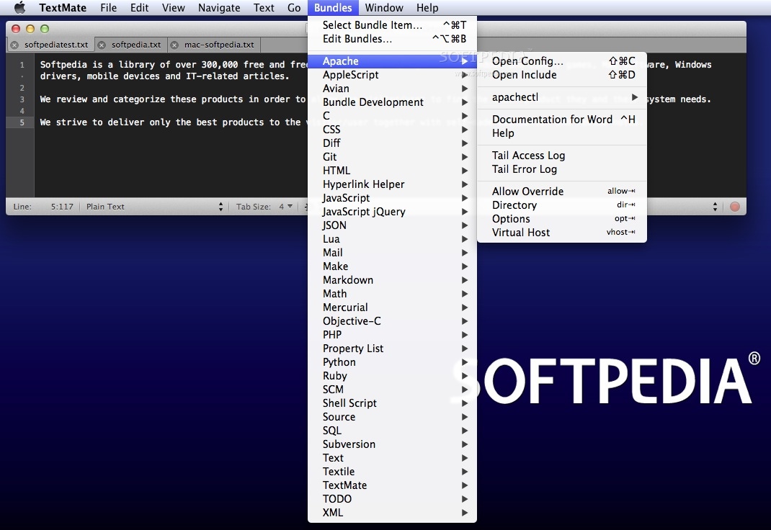The height and width of the screenshot is (530, 771).
Task: Open the Apple menu icon
Action: pyautogui.click(x=19, y=7)
